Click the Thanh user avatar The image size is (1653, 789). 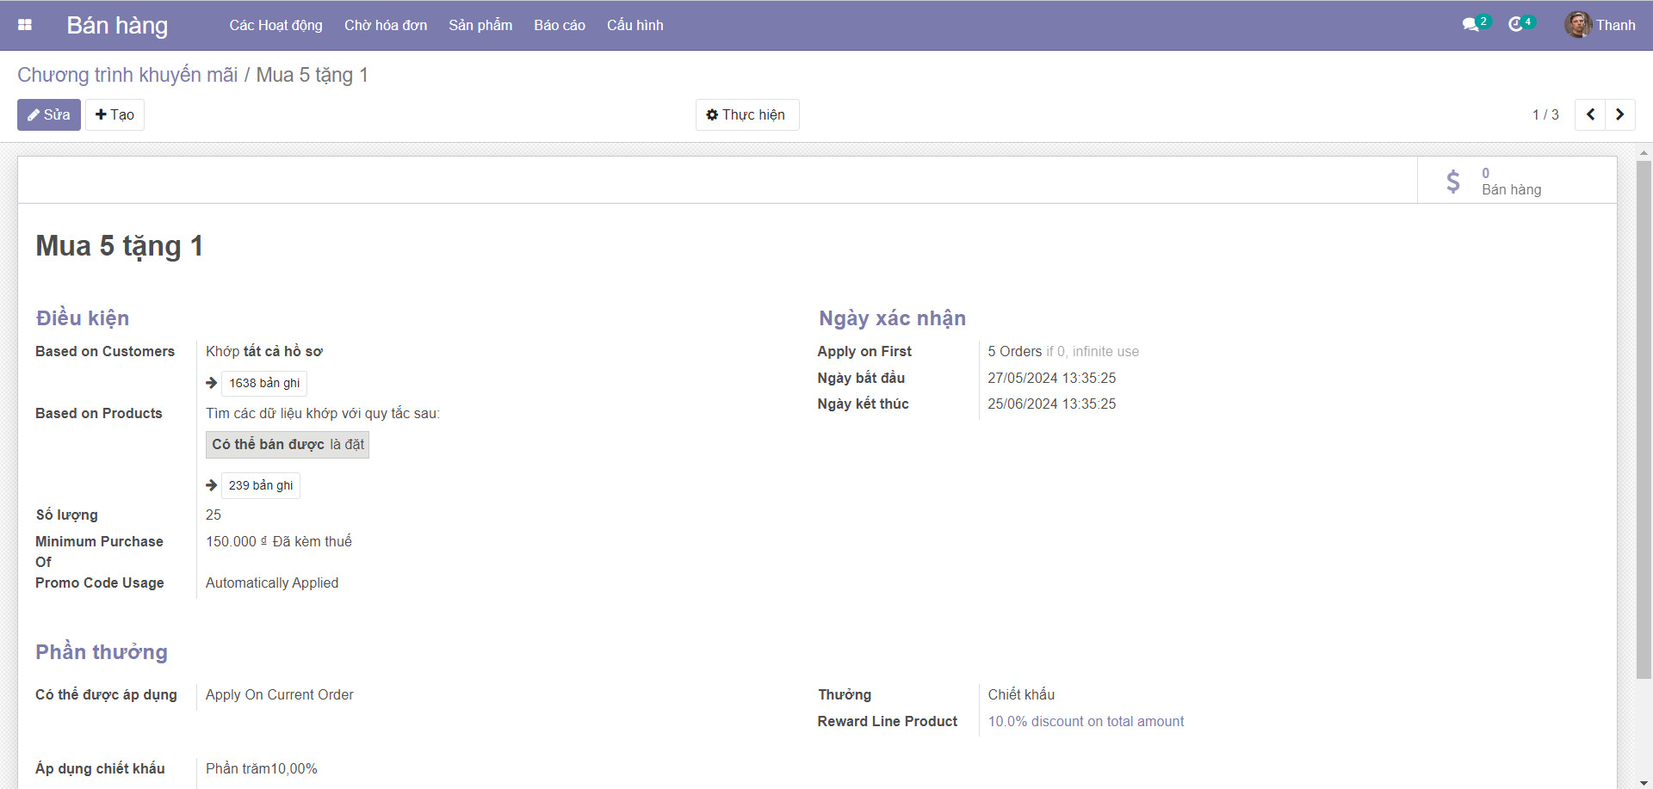point(1577,25)
